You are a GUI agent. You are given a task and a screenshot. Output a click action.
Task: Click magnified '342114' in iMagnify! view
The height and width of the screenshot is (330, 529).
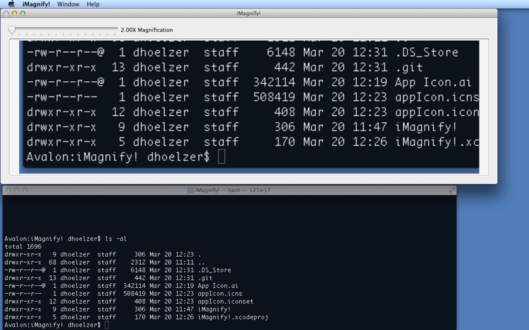click(x=274, y=82)
